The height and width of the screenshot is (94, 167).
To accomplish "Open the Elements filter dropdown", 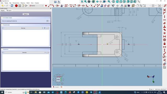I will tap(25, 52).
